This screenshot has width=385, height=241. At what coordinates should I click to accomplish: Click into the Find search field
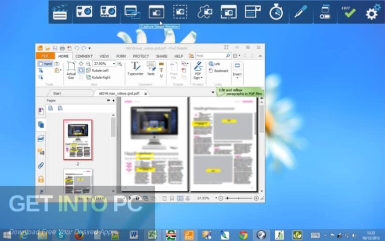click(x=210, y=56)
